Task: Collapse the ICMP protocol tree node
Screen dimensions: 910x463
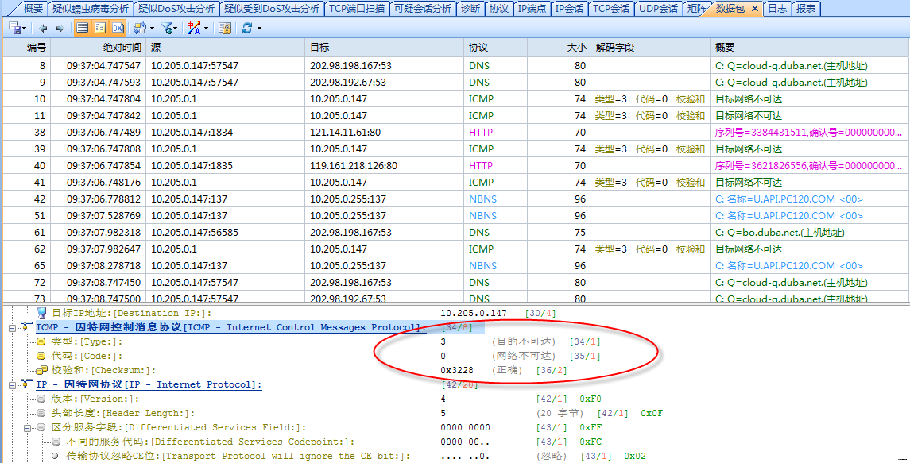Action: [14, 327]
